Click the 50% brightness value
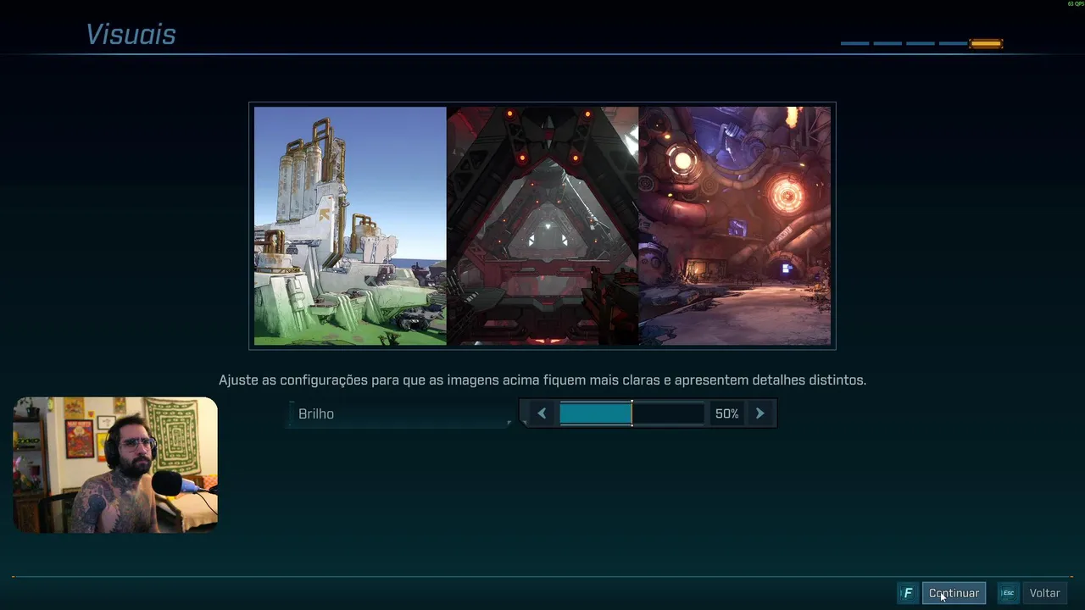The image size is (1085, 610). pos(726,413)
